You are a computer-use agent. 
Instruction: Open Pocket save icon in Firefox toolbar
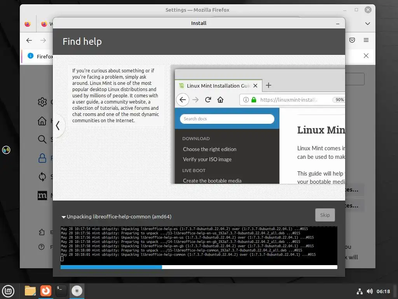pos(352,40)
